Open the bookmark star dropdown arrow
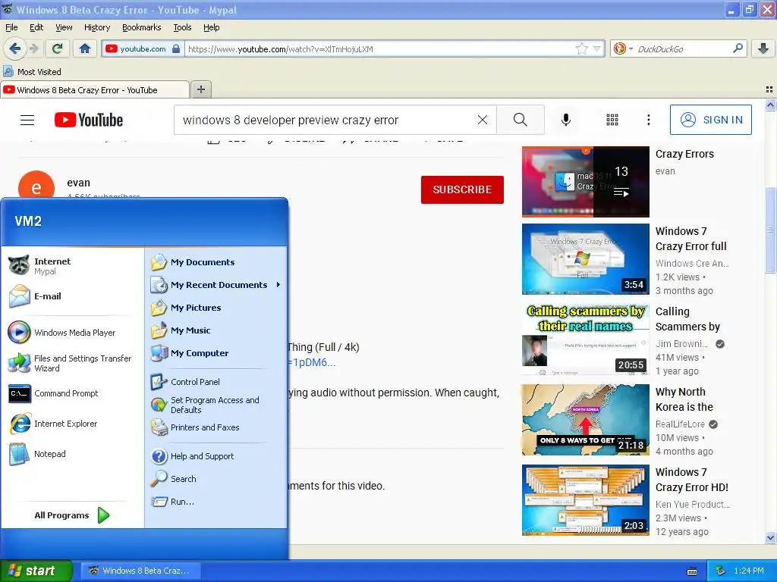This screenshot has height=582, width=777. 597,48
